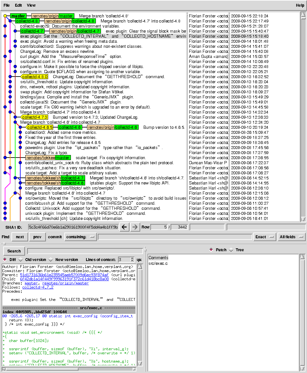Go forward with the right arrow button

(x=135, y=227)
